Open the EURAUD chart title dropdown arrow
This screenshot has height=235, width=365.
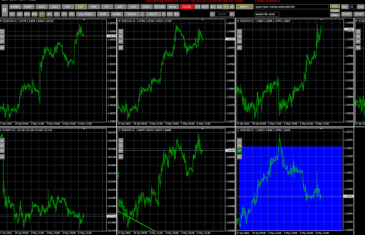pyautogui.click(x=1, y=21)
